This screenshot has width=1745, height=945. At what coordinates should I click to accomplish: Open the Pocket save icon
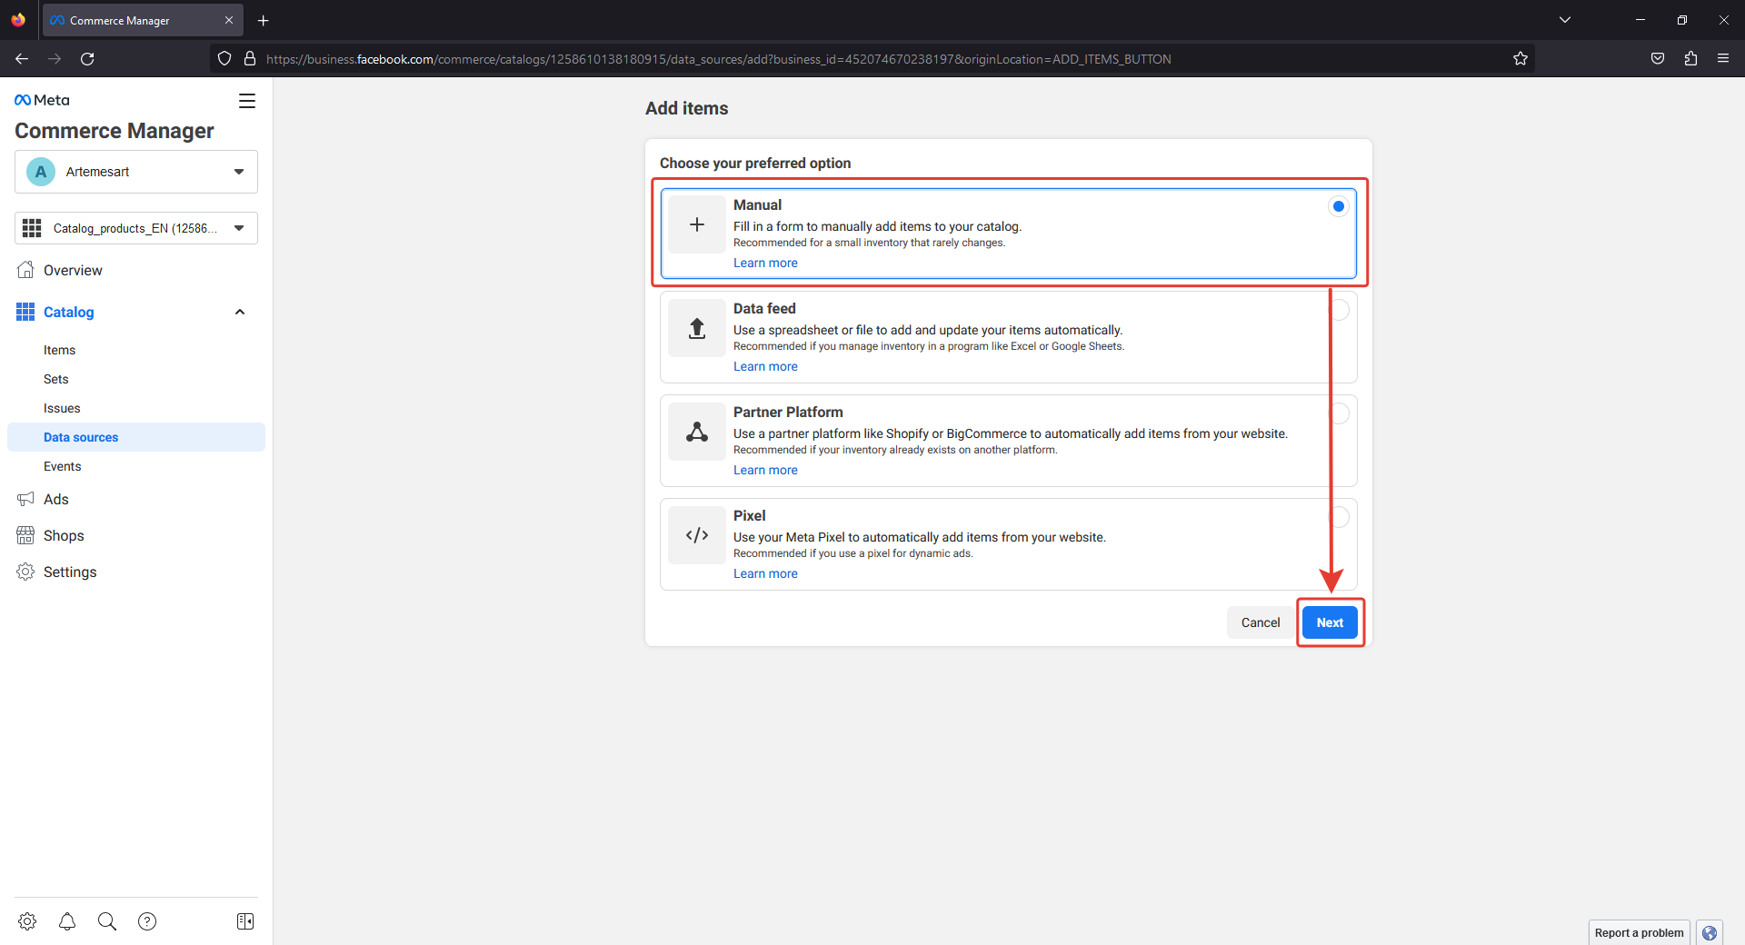tap(1658, 59)
